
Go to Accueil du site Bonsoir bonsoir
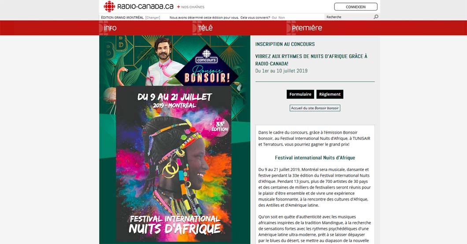(x=315, y=108)
